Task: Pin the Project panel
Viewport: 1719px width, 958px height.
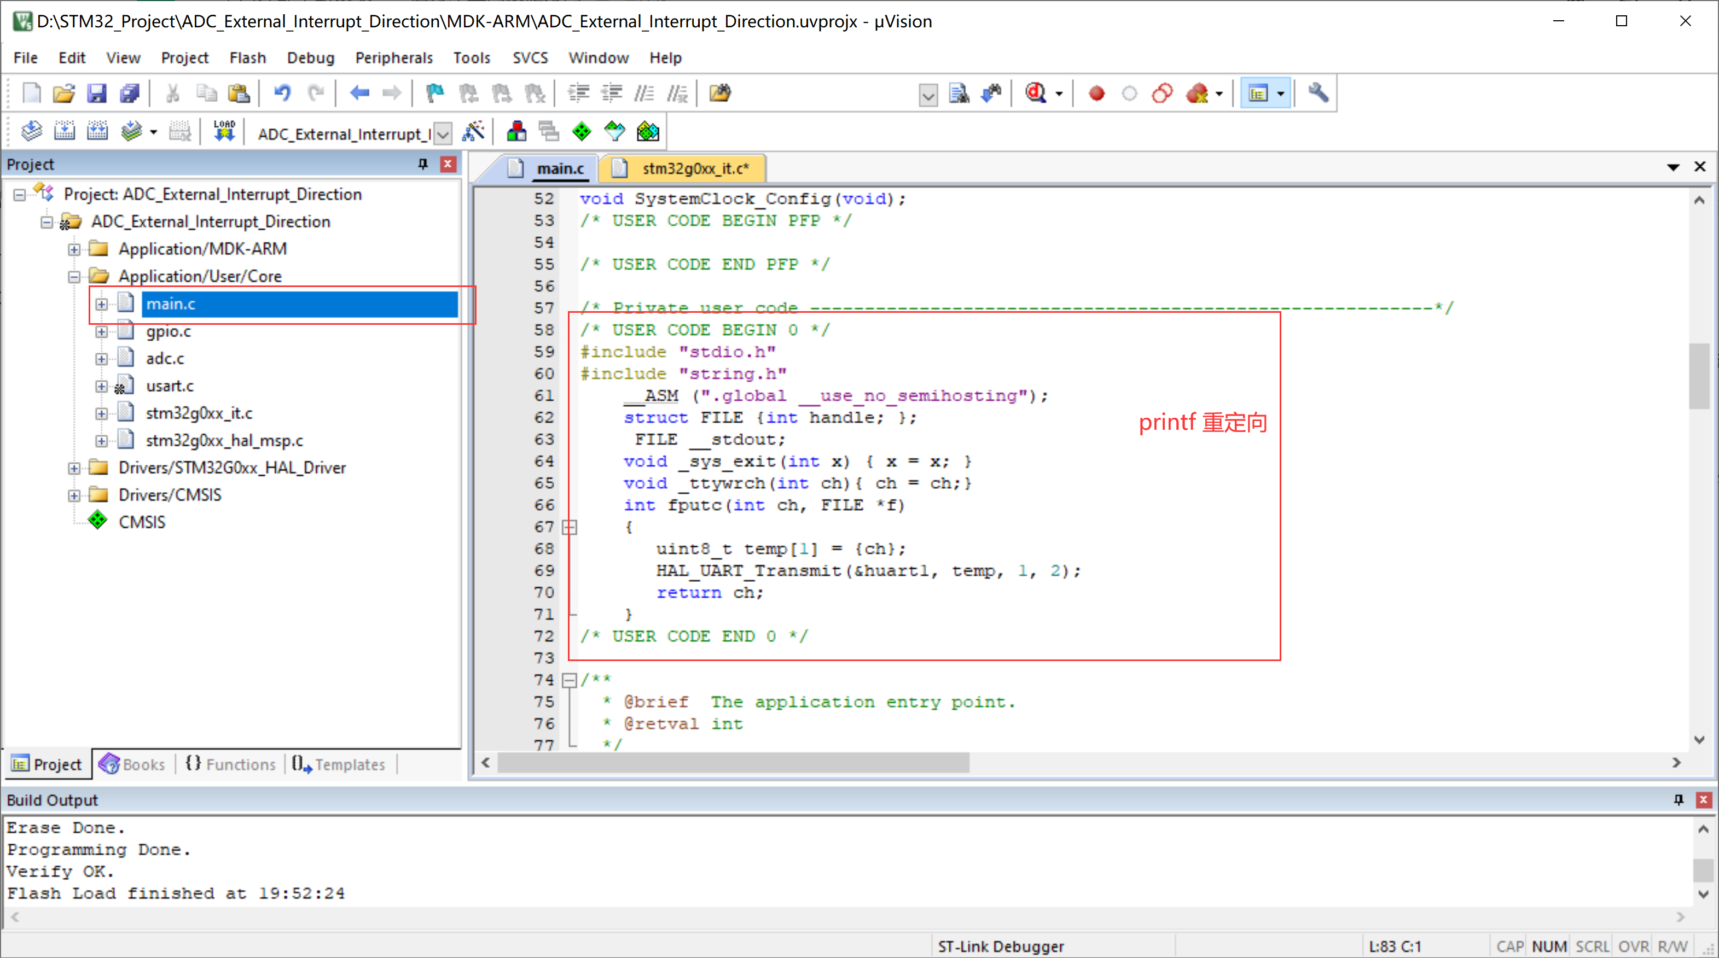Action: click(422, 164)
